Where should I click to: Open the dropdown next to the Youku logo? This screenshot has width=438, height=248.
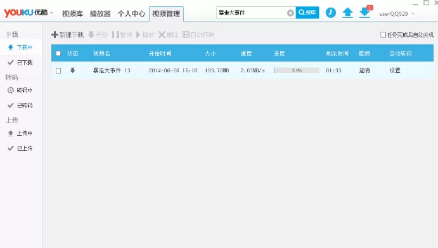[52, 13]
